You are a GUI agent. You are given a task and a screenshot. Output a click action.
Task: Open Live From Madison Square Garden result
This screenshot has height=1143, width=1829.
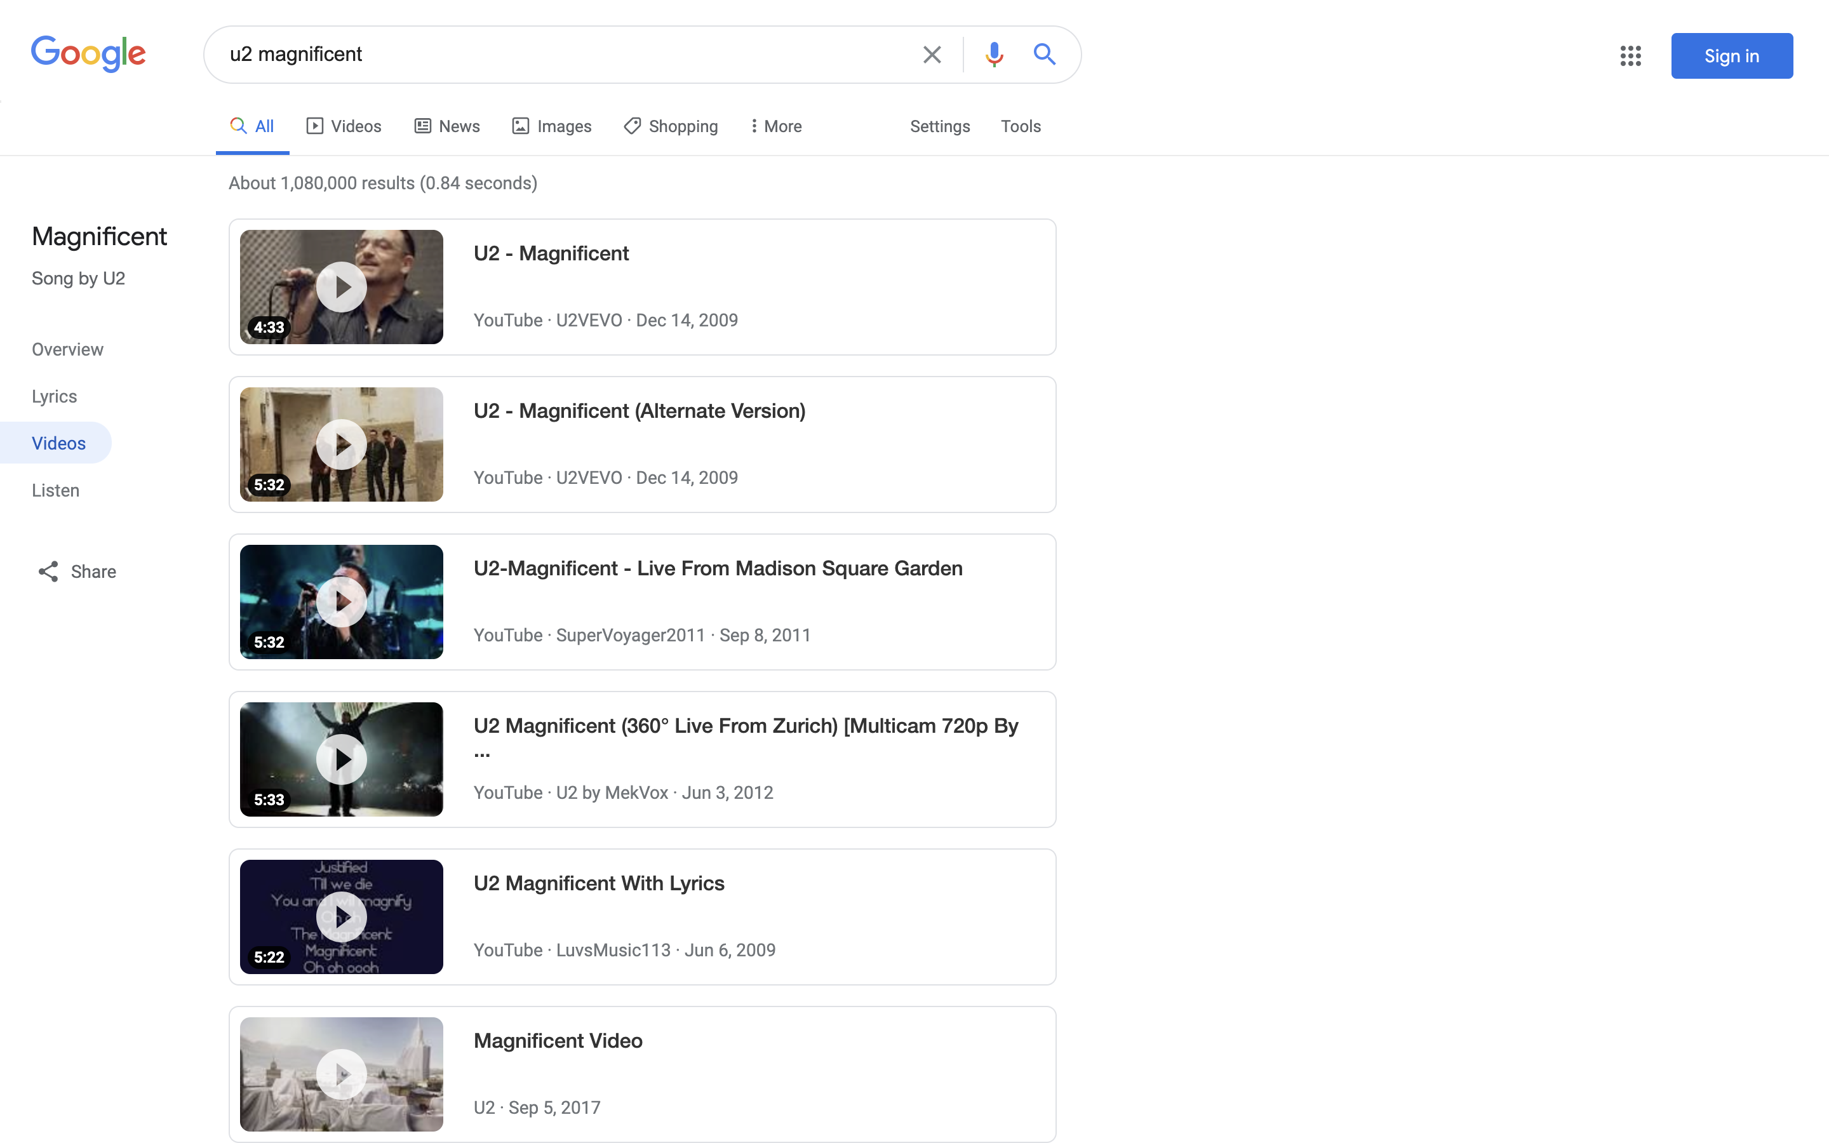(717, 568)
